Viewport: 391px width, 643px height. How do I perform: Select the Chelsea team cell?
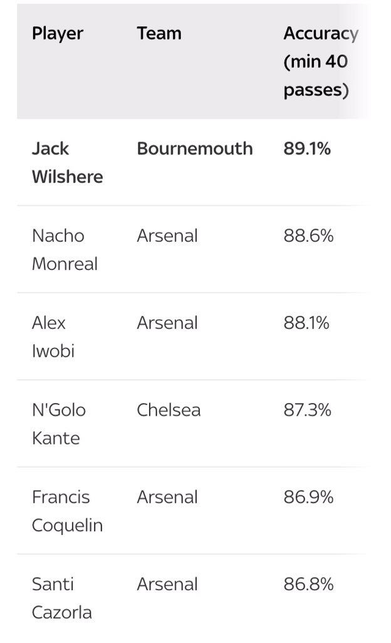[169, 411]
